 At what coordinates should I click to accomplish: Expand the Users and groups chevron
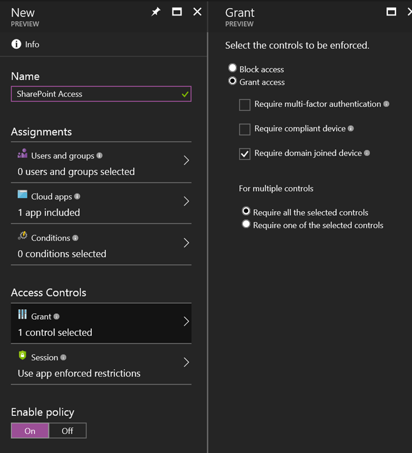186,160
